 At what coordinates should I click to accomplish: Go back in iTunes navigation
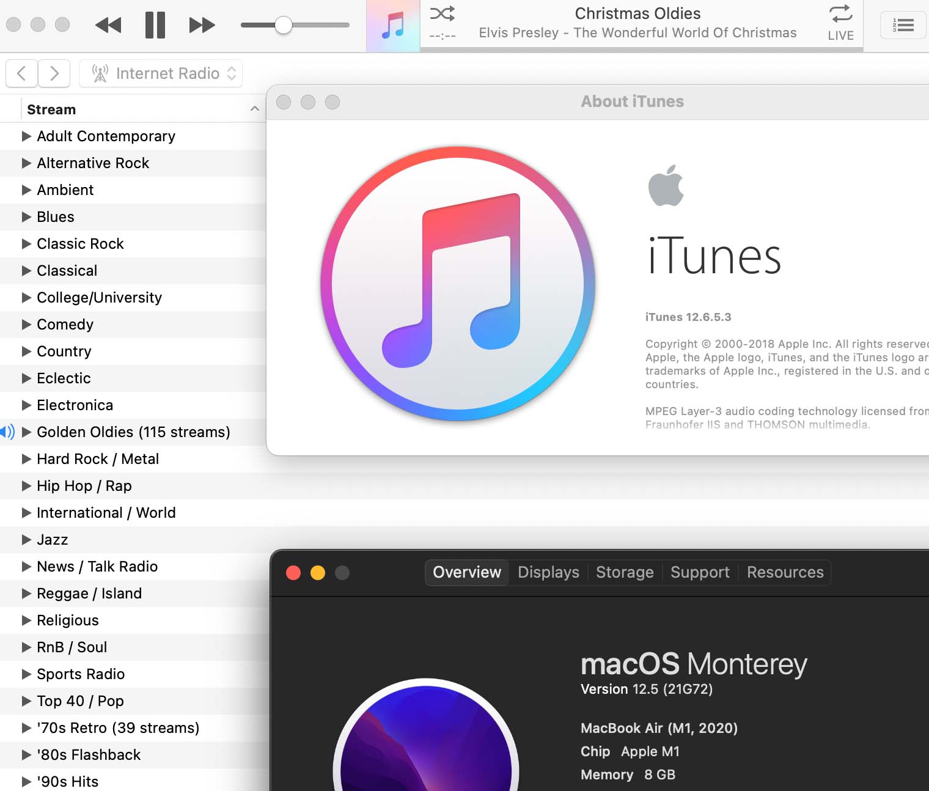(x=21, y=73)
